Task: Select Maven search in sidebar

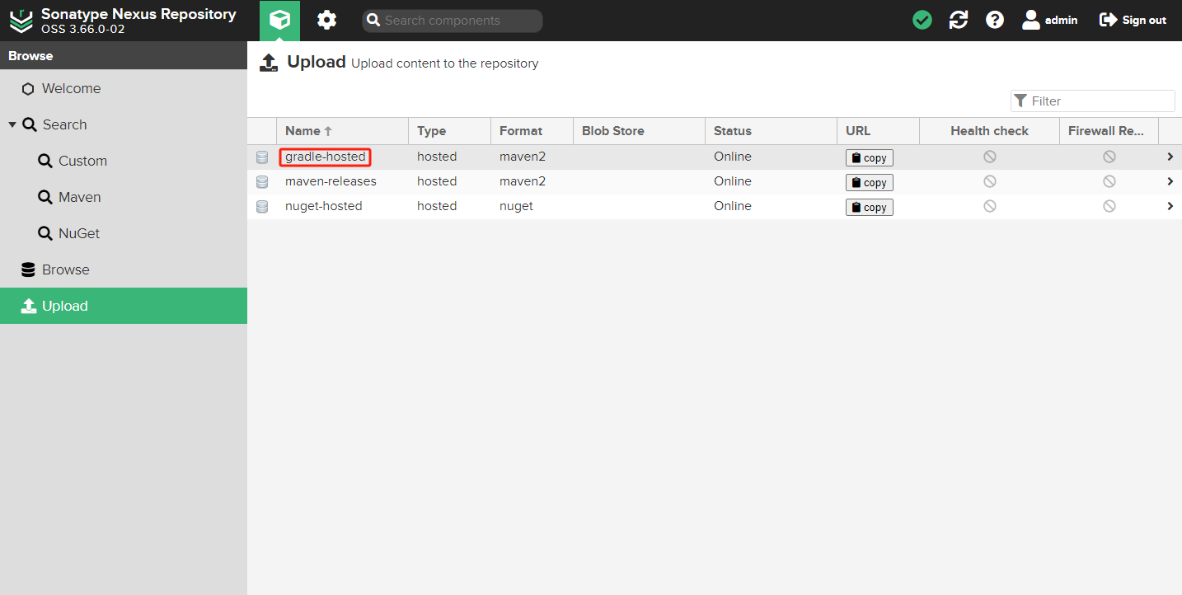Action: (79, 197)
